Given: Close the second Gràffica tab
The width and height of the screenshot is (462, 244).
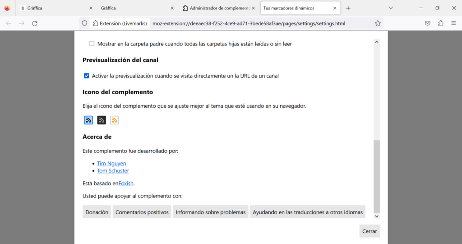Looking at the screenshot, I should [172, 8].
